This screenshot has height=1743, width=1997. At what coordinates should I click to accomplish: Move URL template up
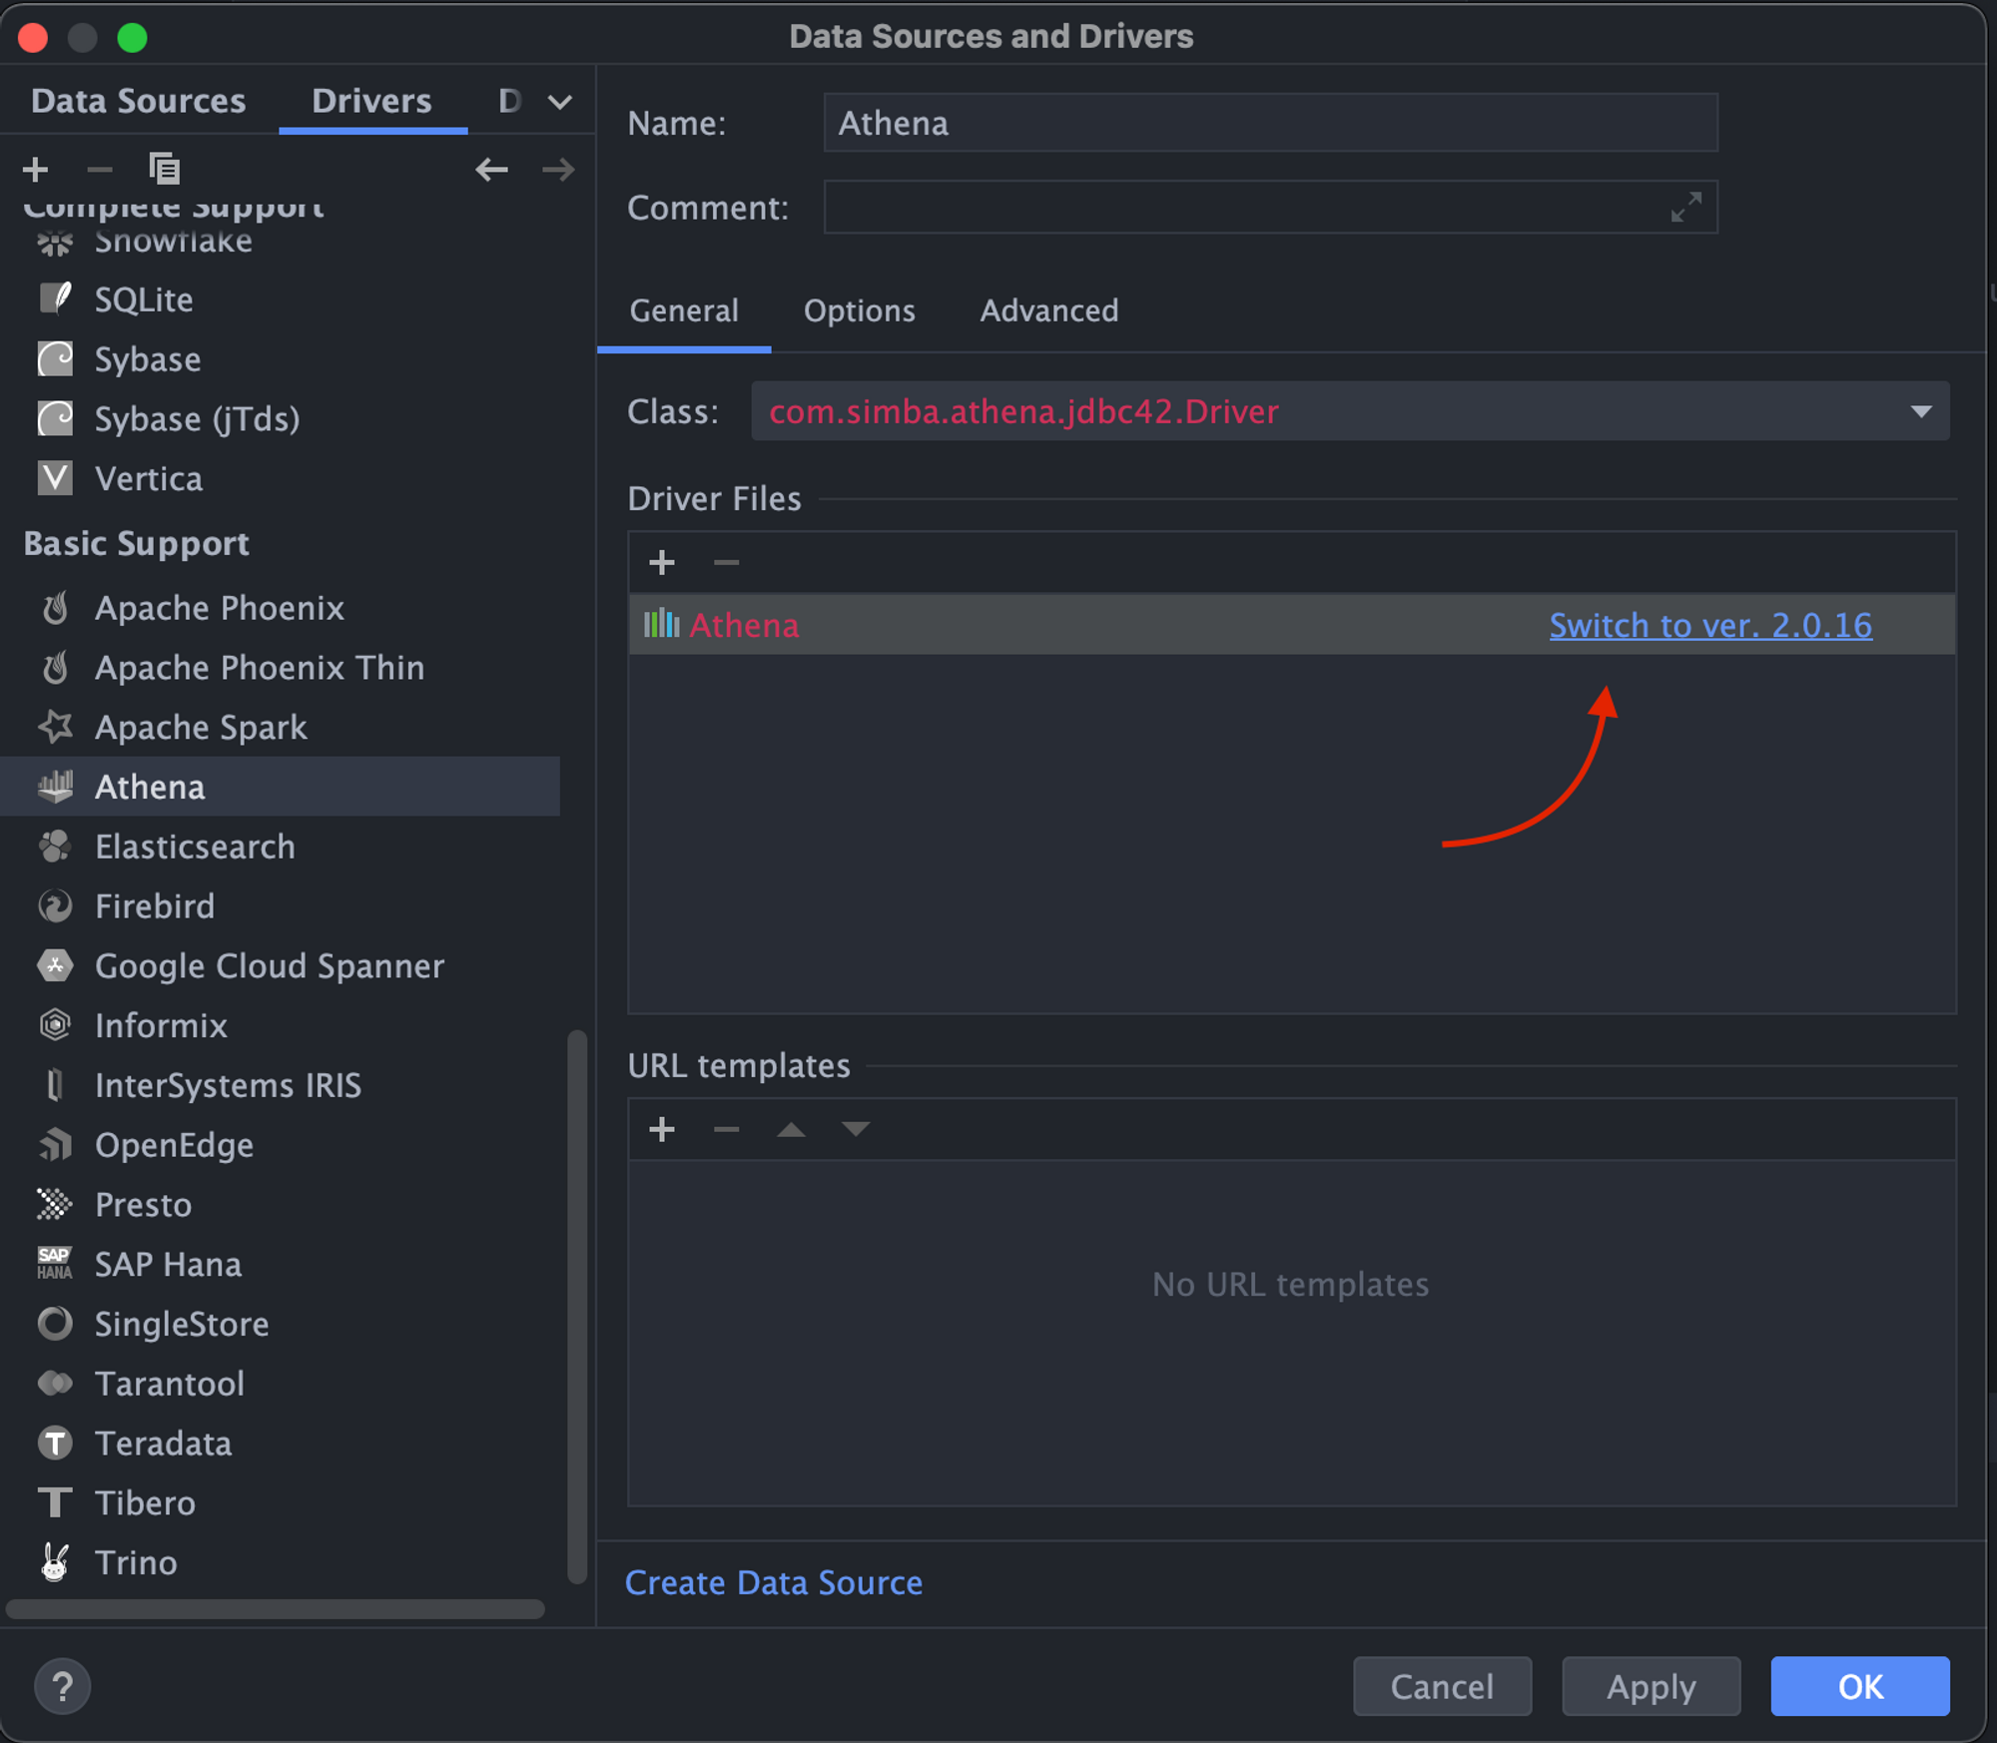[x=791, y=1130]
